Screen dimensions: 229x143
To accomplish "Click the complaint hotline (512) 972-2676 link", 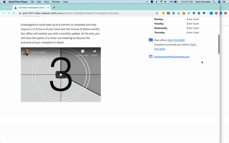I will 175,47.
